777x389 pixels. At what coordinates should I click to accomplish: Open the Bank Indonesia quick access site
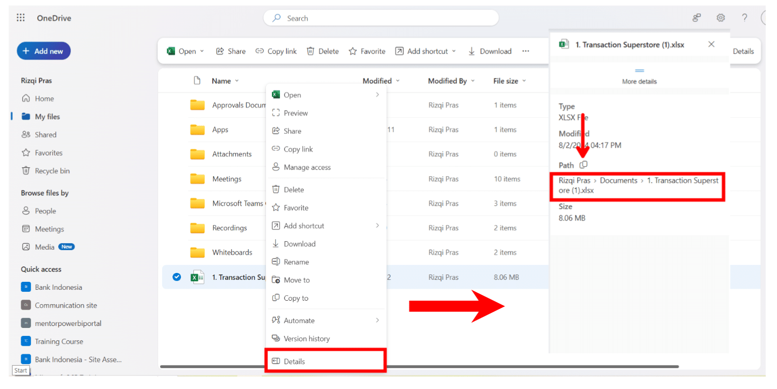pyautogui.click(x=52, y=287)
